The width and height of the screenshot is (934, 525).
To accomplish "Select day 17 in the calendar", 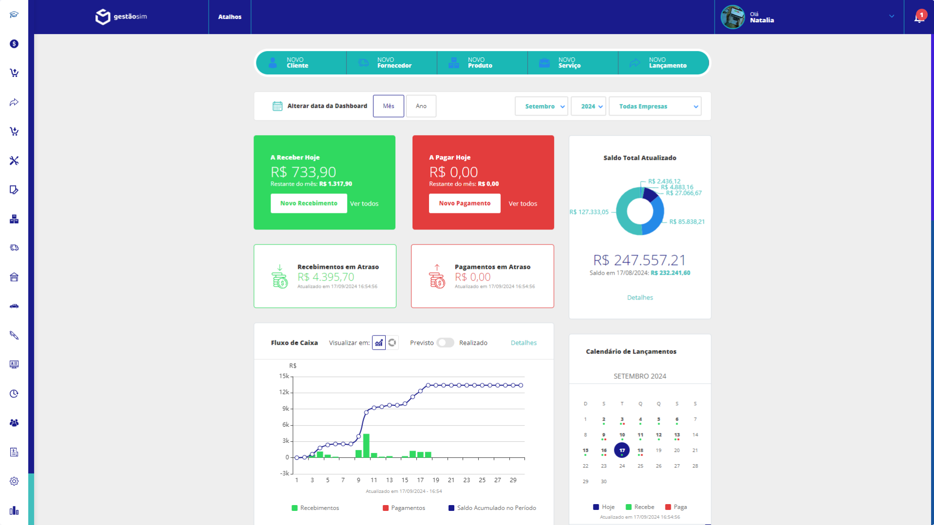I will pos(622,450).
